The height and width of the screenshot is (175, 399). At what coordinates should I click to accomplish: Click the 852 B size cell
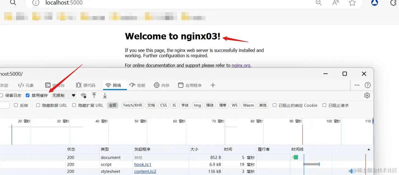[x=216, y=157]
